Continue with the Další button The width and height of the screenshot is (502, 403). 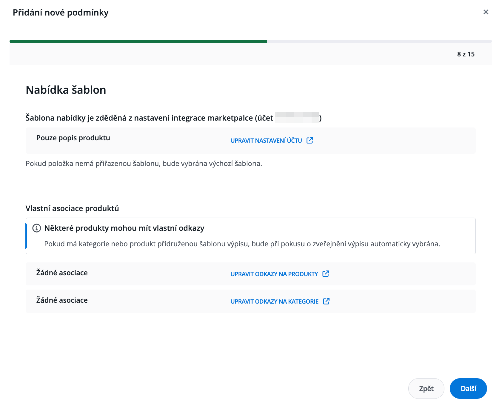click(x=468, y=388)
